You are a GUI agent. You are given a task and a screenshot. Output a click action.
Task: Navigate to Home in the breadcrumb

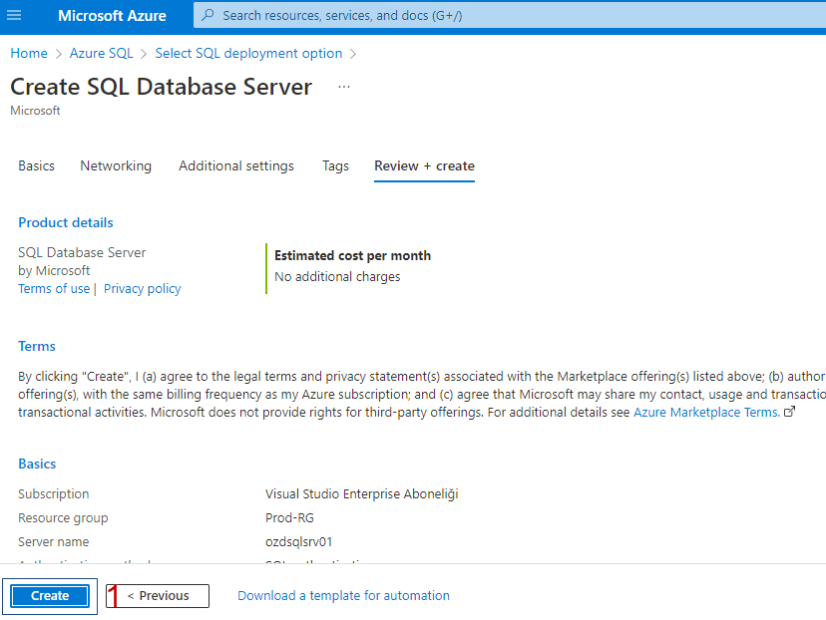pyautogui.click(x=29, y=53)
